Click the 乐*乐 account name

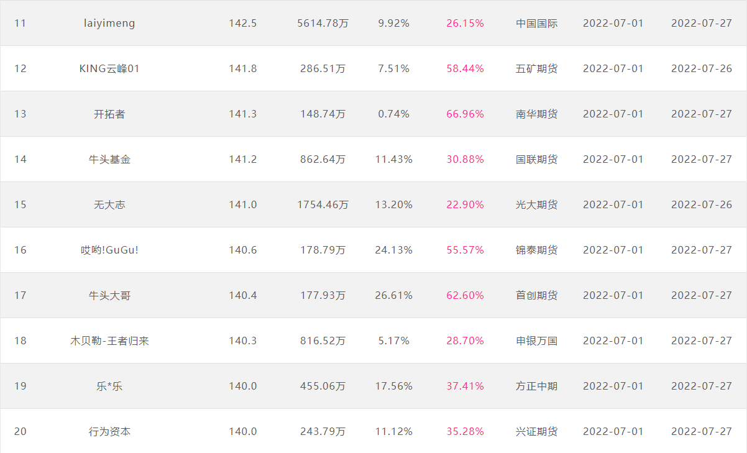[x=109, y=387]
